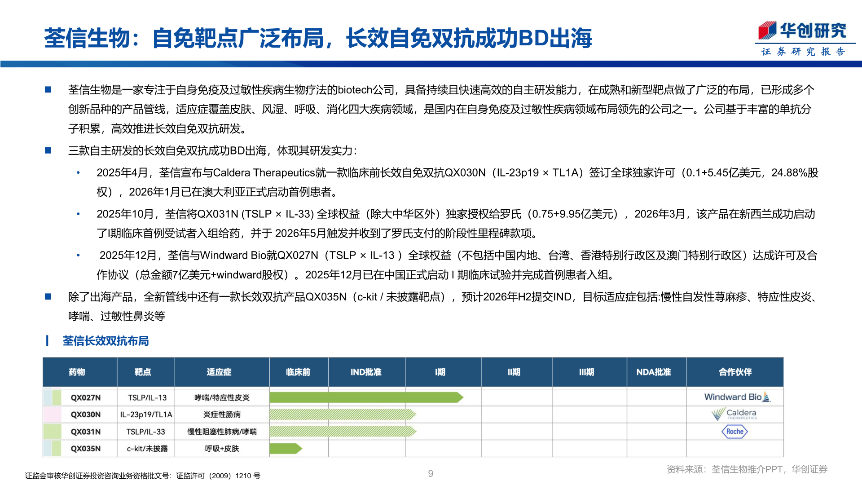Screen dimensions: 862x485
Task: Click the 慢性阻塞性肺病/哮喘 indication cell
Action: (222, 432)
